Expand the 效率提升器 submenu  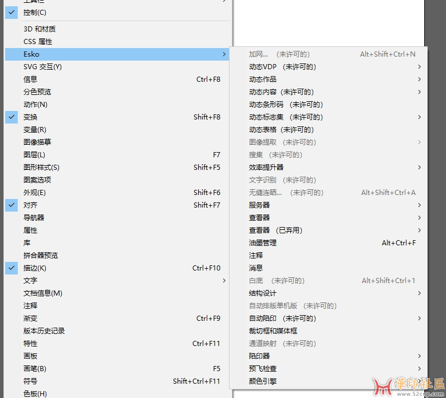coord(329,168)
